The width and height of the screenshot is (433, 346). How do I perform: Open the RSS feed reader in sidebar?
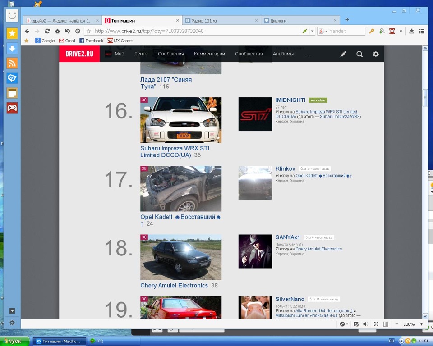click(x=12, y=63)
